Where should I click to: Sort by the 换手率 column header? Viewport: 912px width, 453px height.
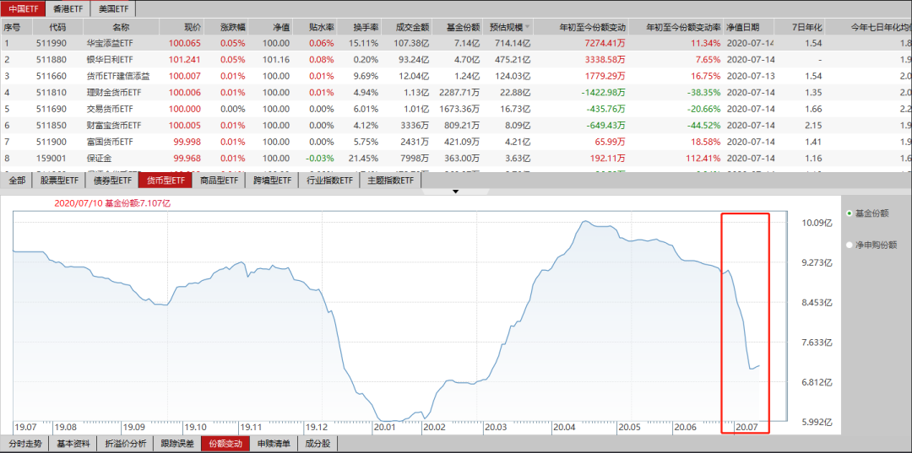pos(366,27)
